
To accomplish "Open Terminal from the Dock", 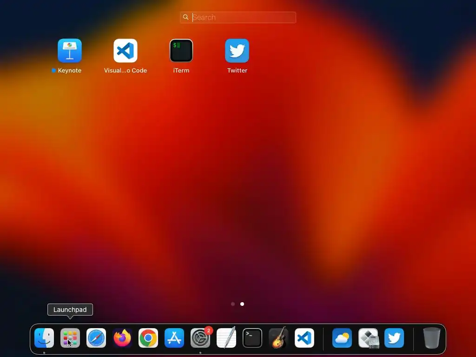I will pos(252,338).
